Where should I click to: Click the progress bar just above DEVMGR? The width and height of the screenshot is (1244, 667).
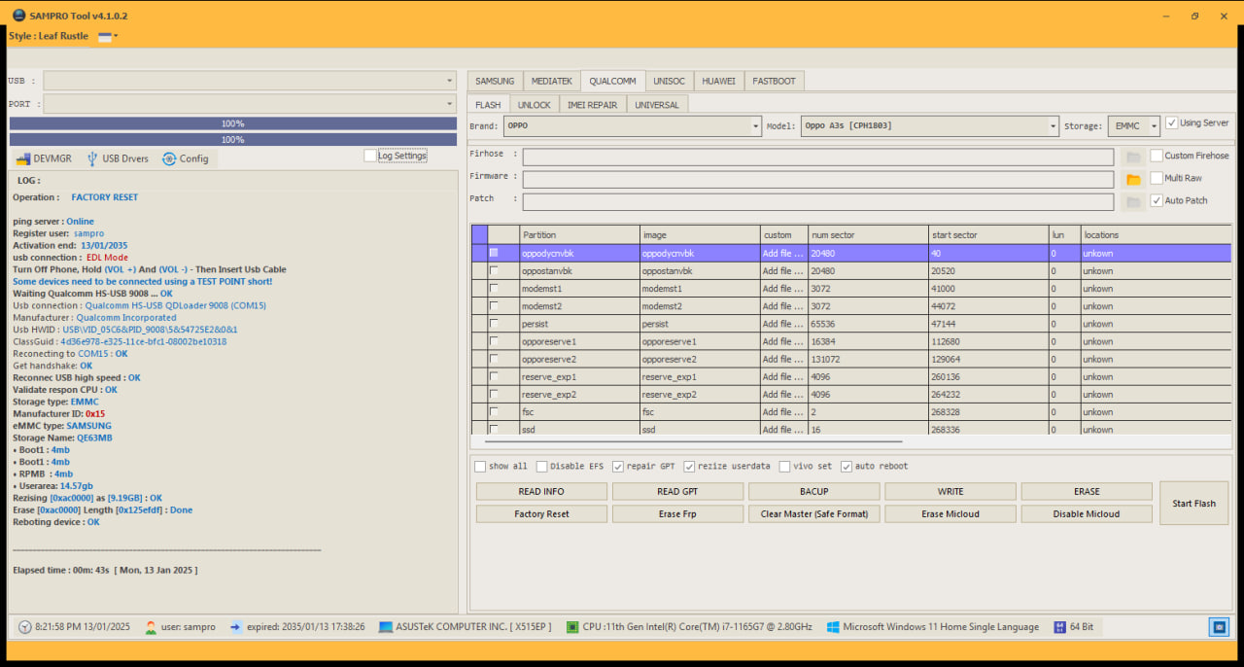(x=233, y=140)
